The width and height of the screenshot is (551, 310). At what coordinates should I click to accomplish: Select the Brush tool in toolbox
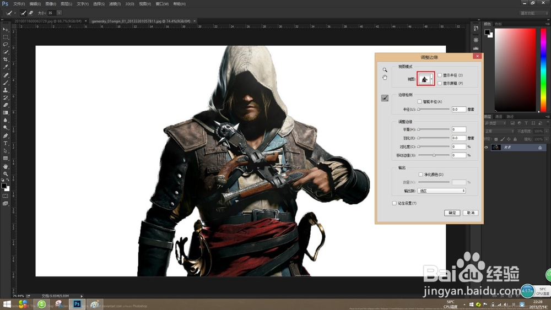[x=6, y=83]
